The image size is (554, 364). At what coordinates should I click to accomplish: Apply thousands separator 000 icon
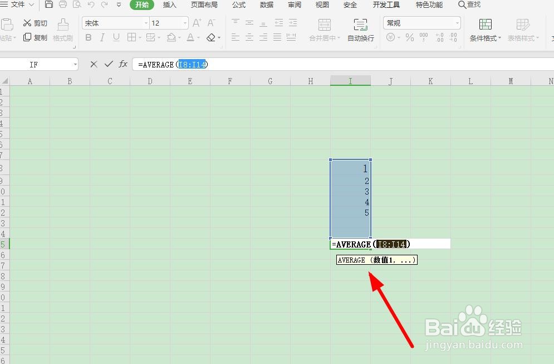tap(424, 37)
